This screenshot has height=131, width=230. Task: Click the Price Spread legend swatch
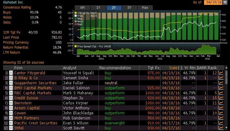click(x=76, y=46)
